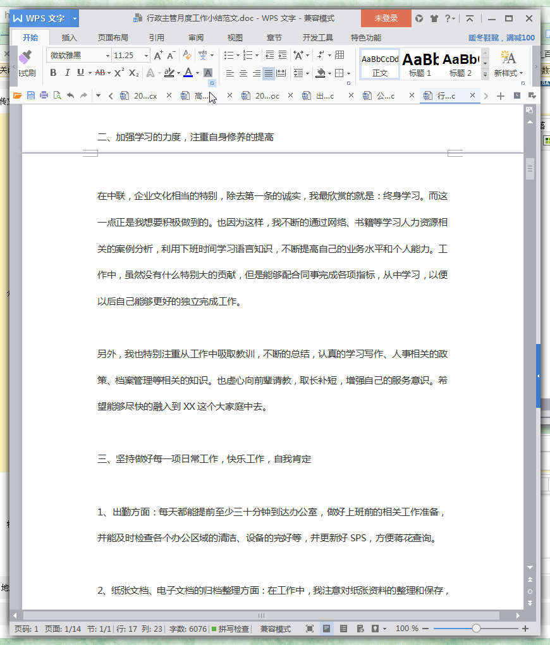Open print preview icon
This screenshot has width=550, height=645.
[x=57, y=95]
